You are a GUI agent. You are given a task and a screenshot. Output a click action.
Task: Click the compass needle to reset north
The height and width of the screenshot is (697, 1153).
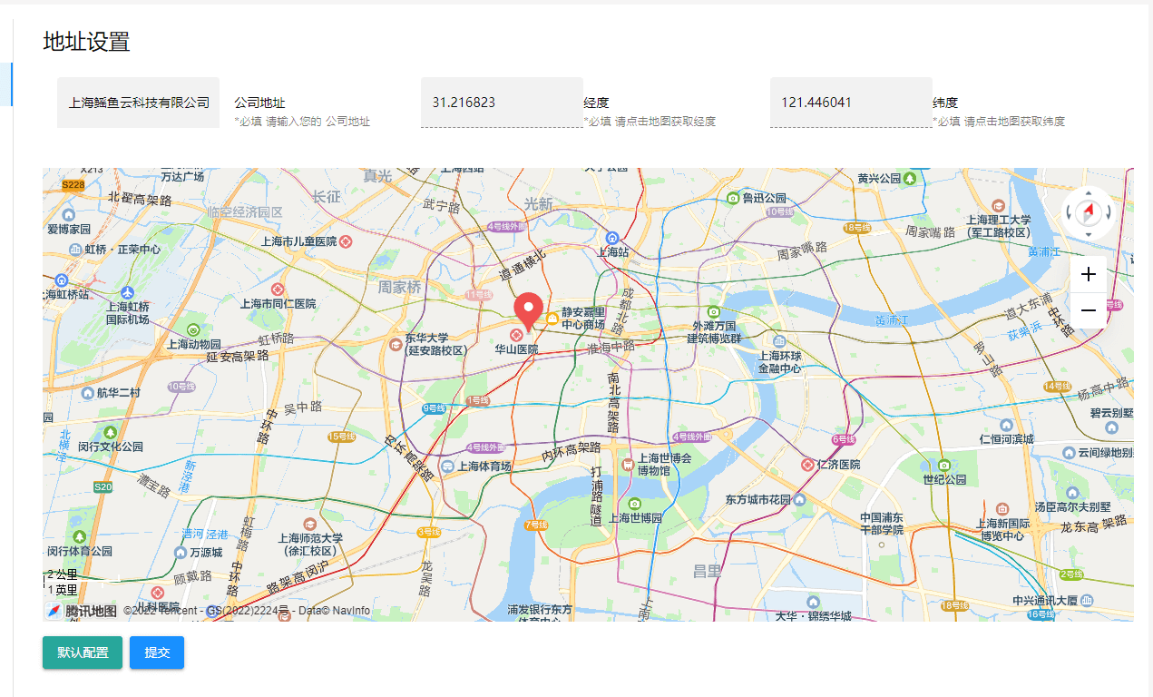pyautogui.click(x=1089, y=212)
